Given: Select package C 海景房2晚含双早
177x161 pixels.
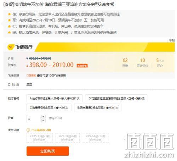Looking at the screenshot, I should click(49, 107).
